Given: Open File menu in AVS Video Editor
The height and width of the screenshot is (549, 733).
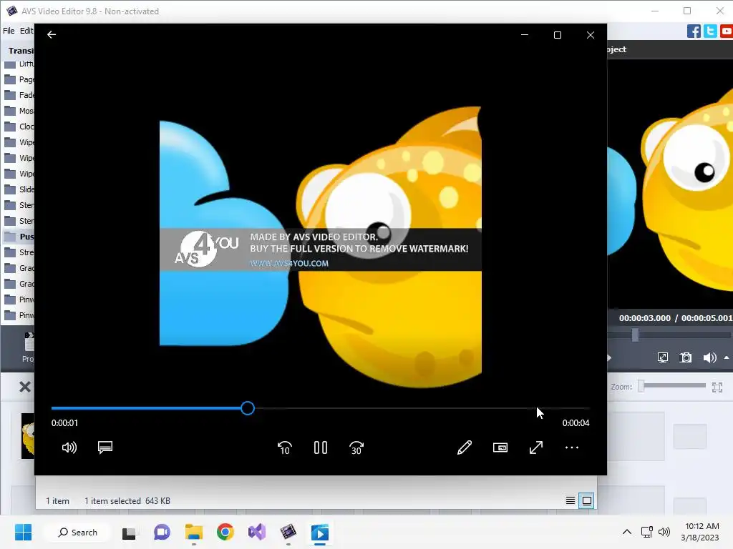Looking at the screenshot, I should coord(9,31).
